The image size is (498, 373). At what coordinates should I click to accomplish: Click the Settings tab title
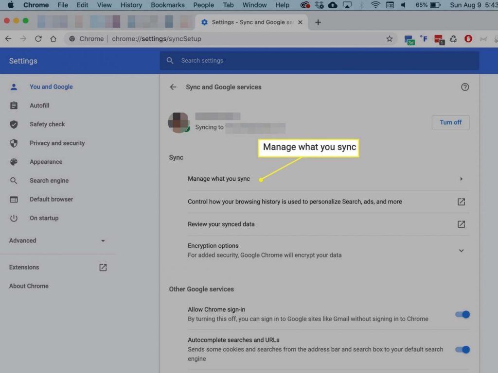(x=252, y=22)
